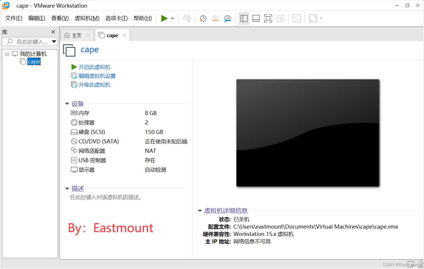Click 编辑虚拟机设置 link

(97, 76)
